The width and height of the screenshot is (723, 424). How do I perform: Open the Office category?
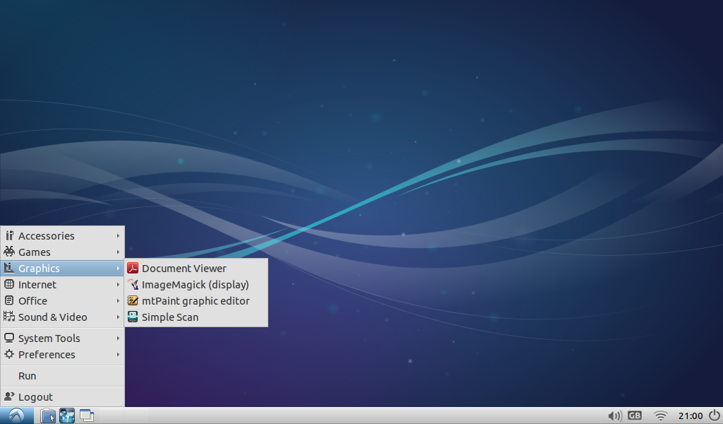pyautogui.click(x=32, y=300)
